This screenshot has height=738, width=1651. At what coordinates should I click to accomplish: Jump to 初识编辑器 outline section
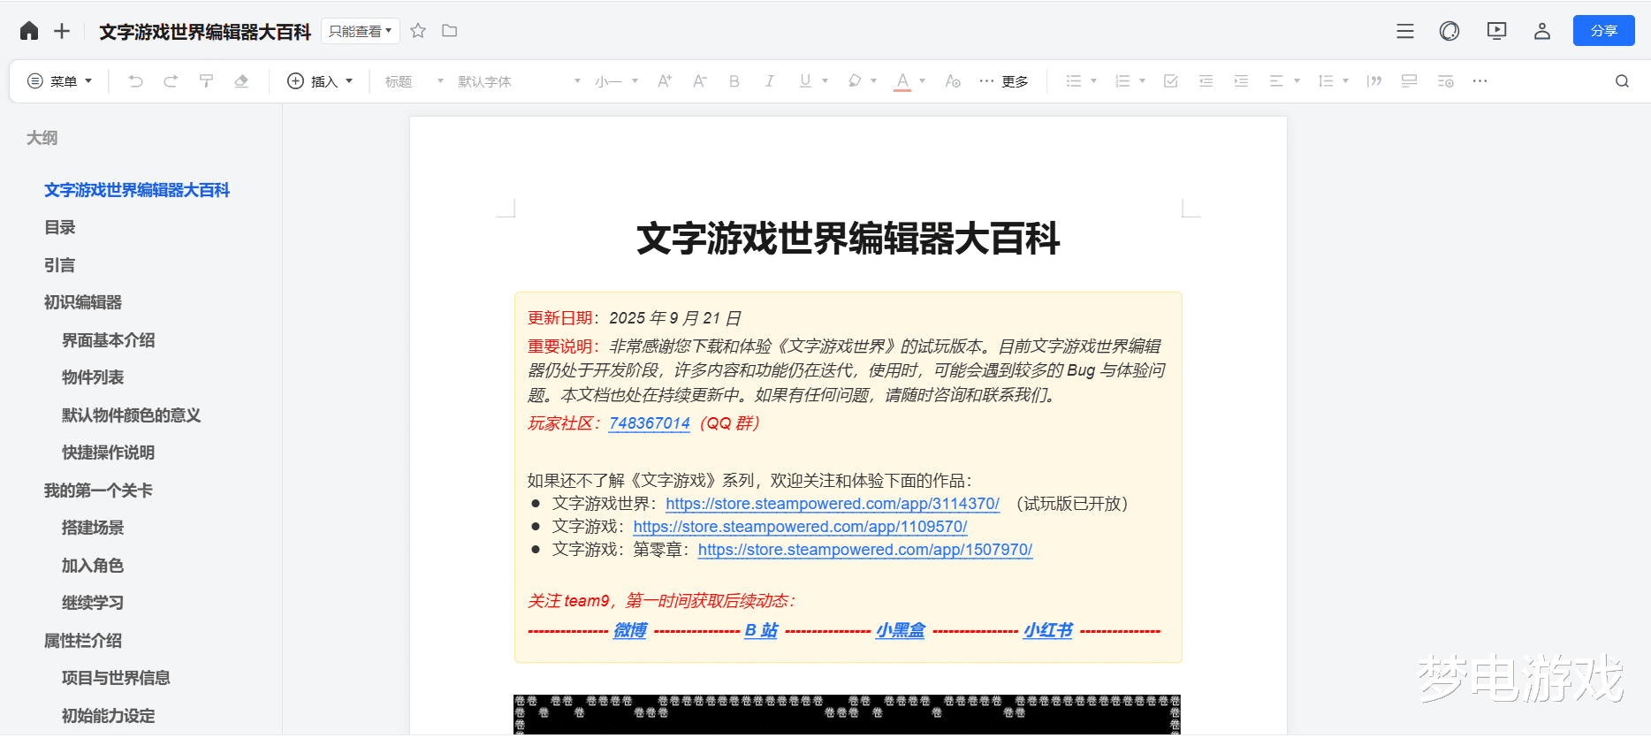pyautogui.click(x=83, y=302)
